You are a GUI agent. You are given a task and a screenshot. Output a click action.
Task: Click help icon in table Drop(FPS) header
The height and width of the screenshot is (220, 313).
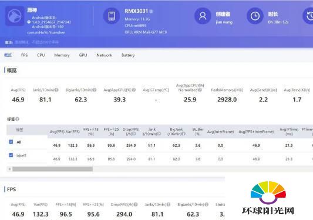134,134
